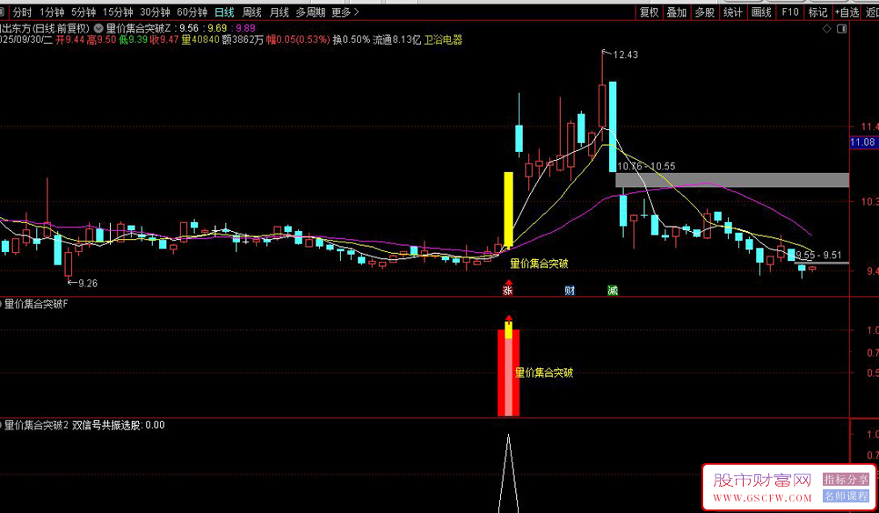Click the 换0.50% turnover value
Screen dimensions: 879x513
pos(351,40)
